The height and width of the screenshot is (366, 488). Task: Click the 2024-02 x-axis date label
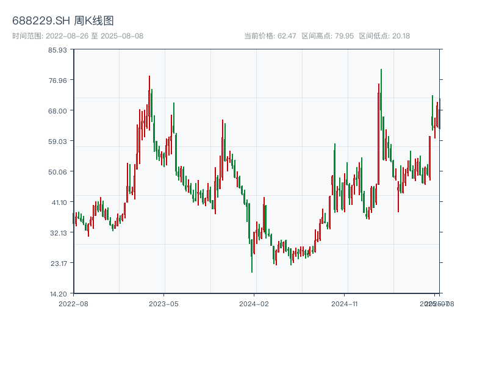(x=254, y=303)
